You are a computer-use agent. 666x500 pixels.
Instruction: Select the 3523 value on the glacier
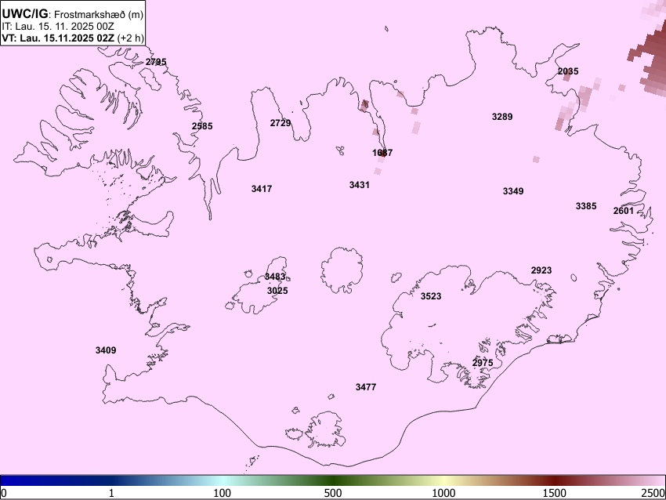431,296
